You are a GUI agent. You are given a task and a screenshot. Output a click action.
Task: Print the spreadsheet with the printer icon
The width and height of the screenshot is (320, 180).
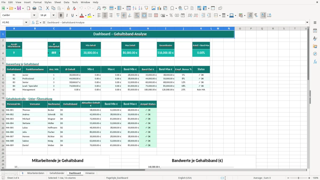[34, 8]
